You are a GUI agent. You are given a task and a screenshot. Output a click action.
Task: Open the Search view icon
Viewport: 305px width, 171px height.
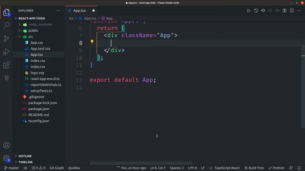pyautogui.click(x=6, y=25)
